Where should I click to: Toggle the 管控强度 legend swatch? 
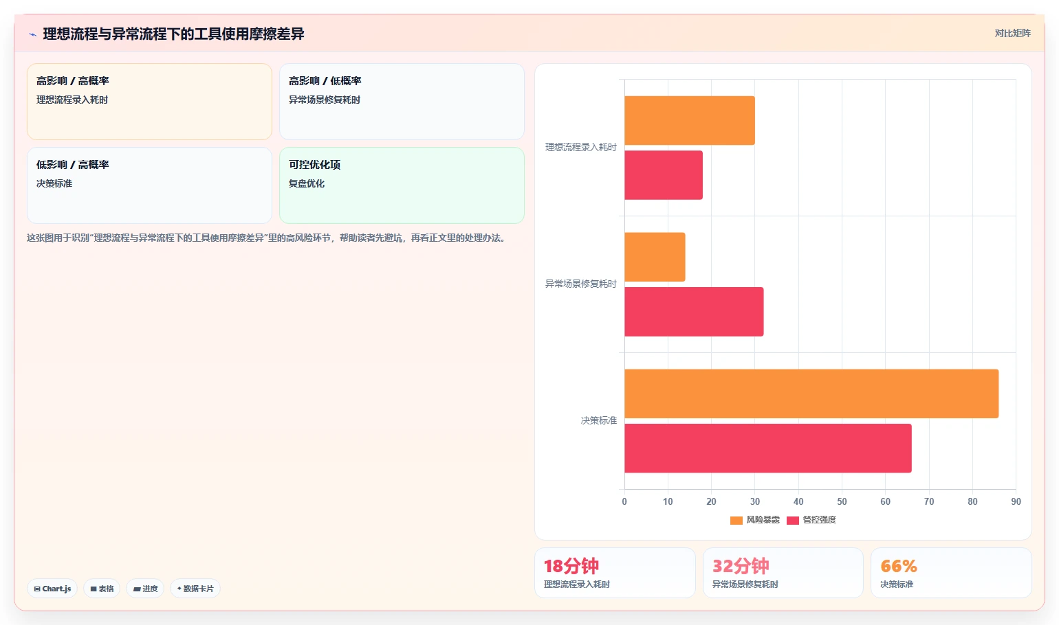tap(792, 520)
